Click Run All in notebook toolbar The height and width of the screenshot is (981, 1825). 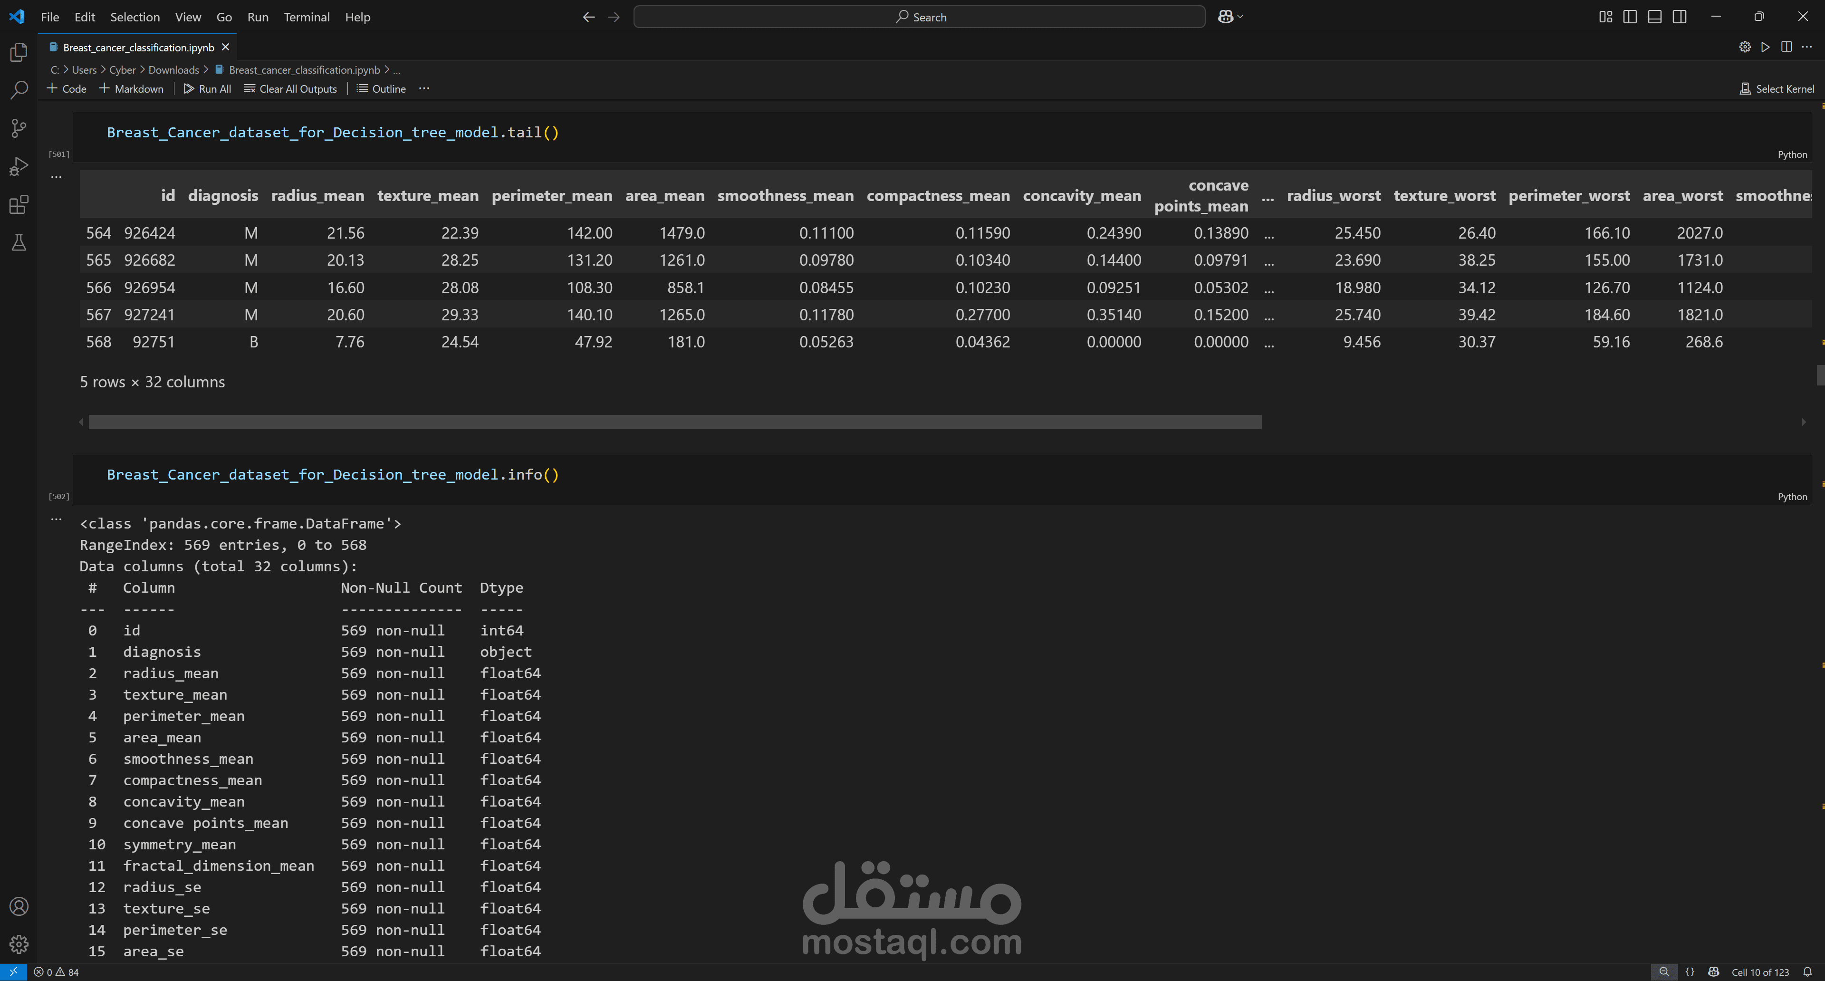click(x=207, y=88)
